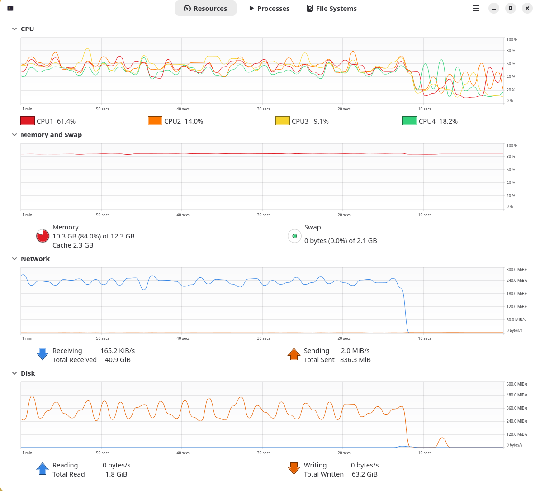
Task: Collapse the Memory and Swap section
Action: click(14, 134)
